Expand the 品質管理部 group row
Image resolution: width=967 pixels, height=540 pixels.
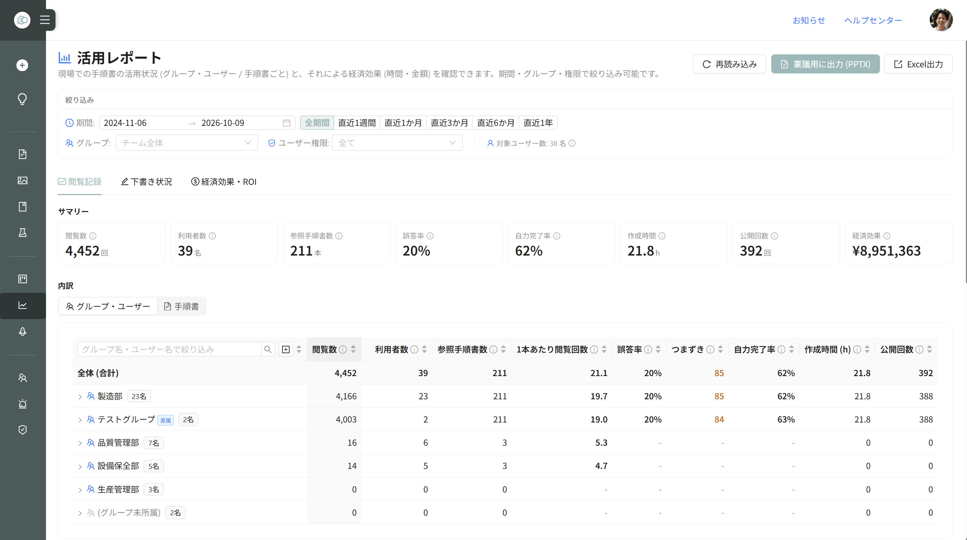(x=80, y=443)
